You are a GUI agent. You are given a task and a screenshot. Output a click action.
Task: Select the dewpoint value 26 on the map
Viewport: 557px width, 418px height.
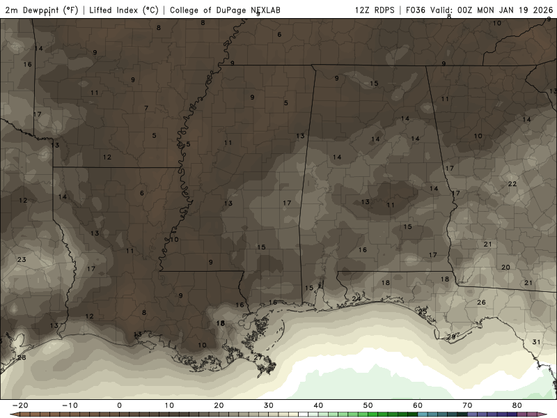pyautogui.click(x=481, y=302)
